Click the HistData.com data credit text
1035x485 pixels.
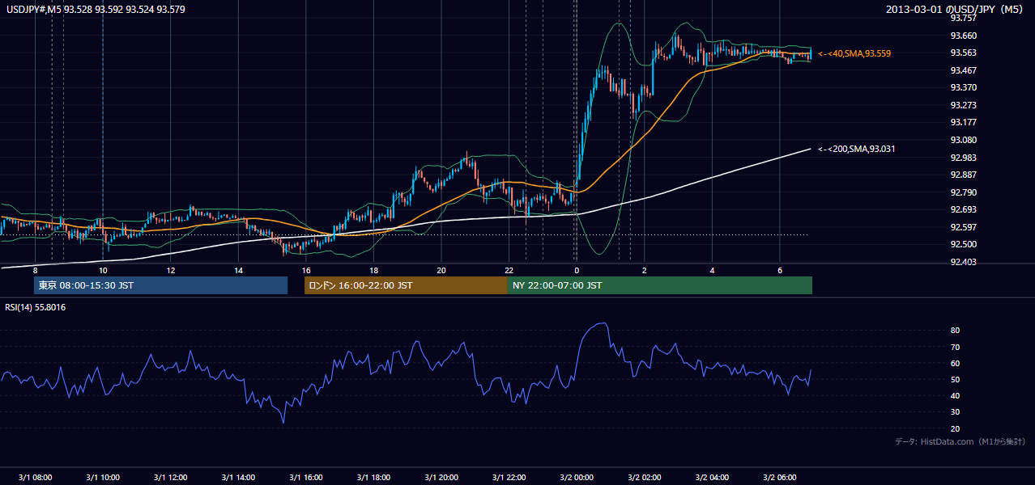960,441
